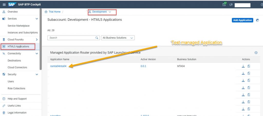Expand the Cloud Foundry section arrow

(x=37, y=40)
